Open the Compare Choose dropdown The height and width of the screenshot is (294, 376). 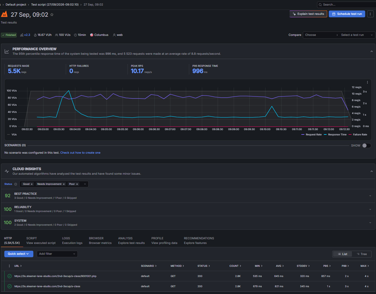pyautogui.click(x=321, y=35)
